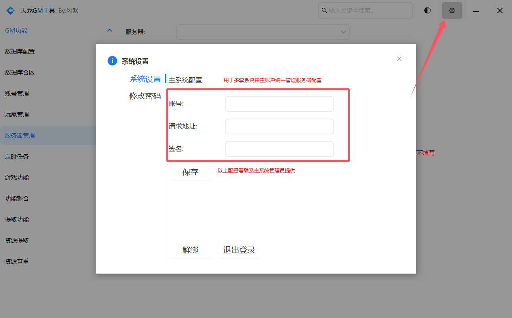The image size is (512, 318).
Task: Click the app logo icon
Action: (x=11, y=11)
